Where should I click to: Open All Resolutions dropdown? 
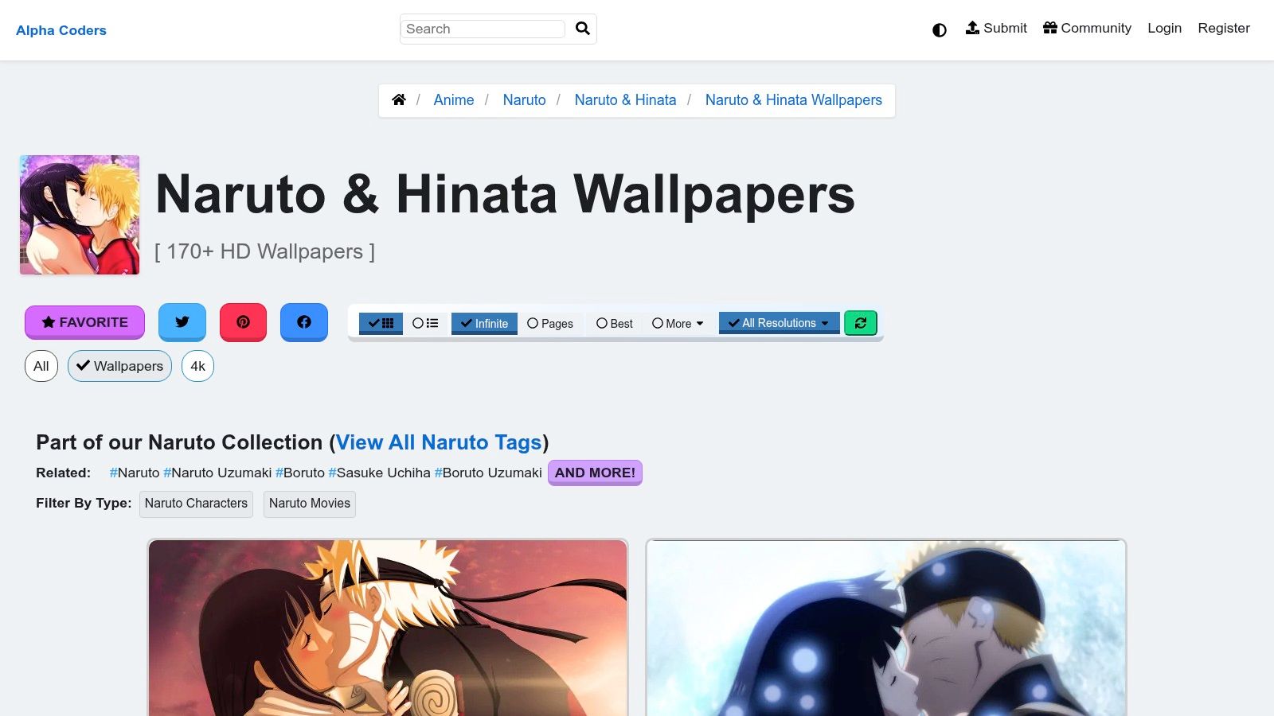pyautogui.click(x=780, y=323)
